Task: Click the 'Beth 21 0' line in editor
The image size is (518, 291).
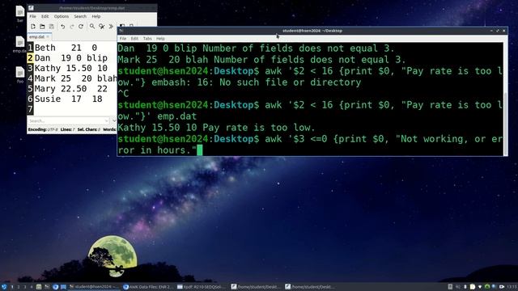Action: 66,48
